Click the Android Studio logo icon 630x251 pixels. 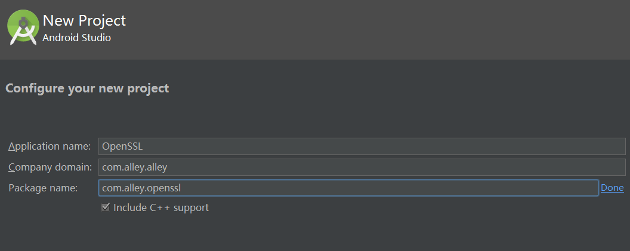tap(23, 27)
